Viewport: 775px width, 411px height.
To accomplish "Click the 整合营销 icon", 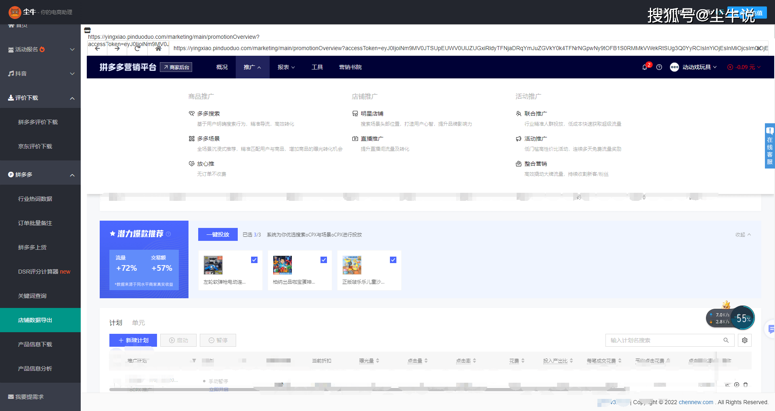I will [x=519, y=164].
